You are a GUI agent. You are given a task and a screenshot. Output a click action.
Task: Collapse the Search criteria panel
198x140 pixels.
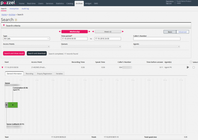coord(4,25)
